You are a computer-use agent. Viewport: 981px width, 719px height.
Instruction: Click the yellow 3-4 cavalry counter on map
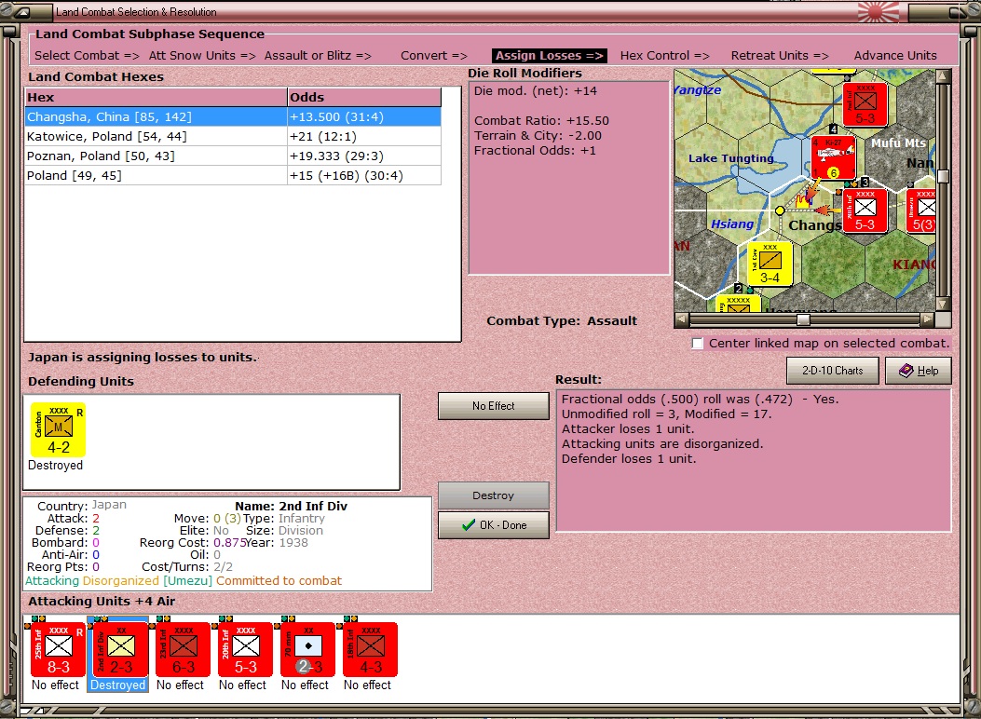click(770, 265)
